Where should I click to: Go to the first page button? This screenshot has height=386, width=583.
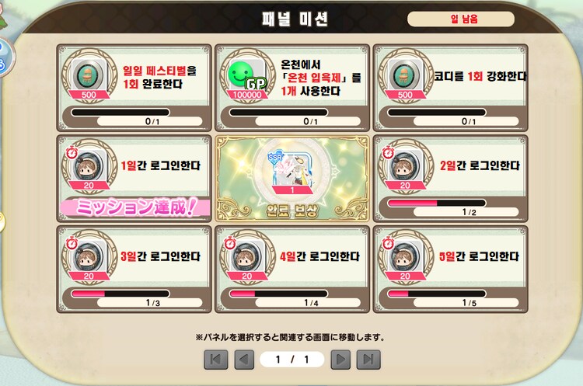click(x=215, y=360)
